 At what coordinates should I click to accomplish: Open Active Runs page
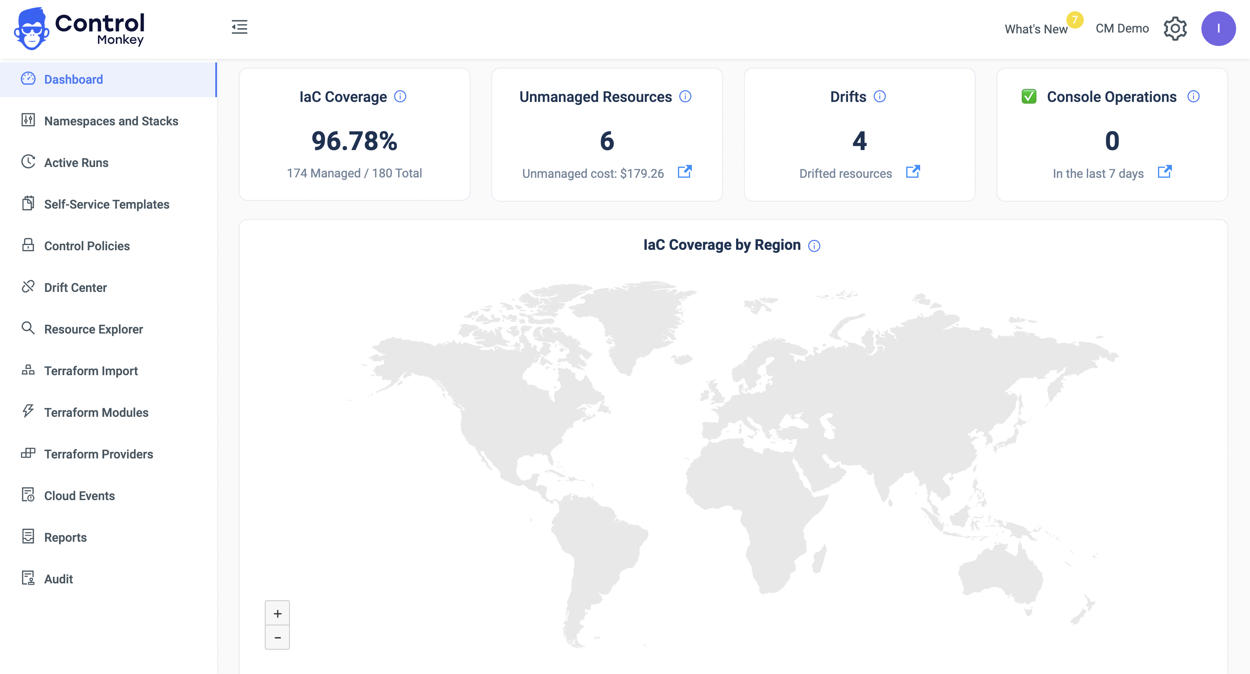click(x=108, y=163)
